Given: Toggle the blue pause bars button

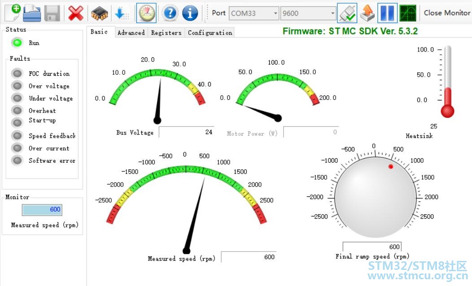Looking at the screenshot, I should 387,13.
